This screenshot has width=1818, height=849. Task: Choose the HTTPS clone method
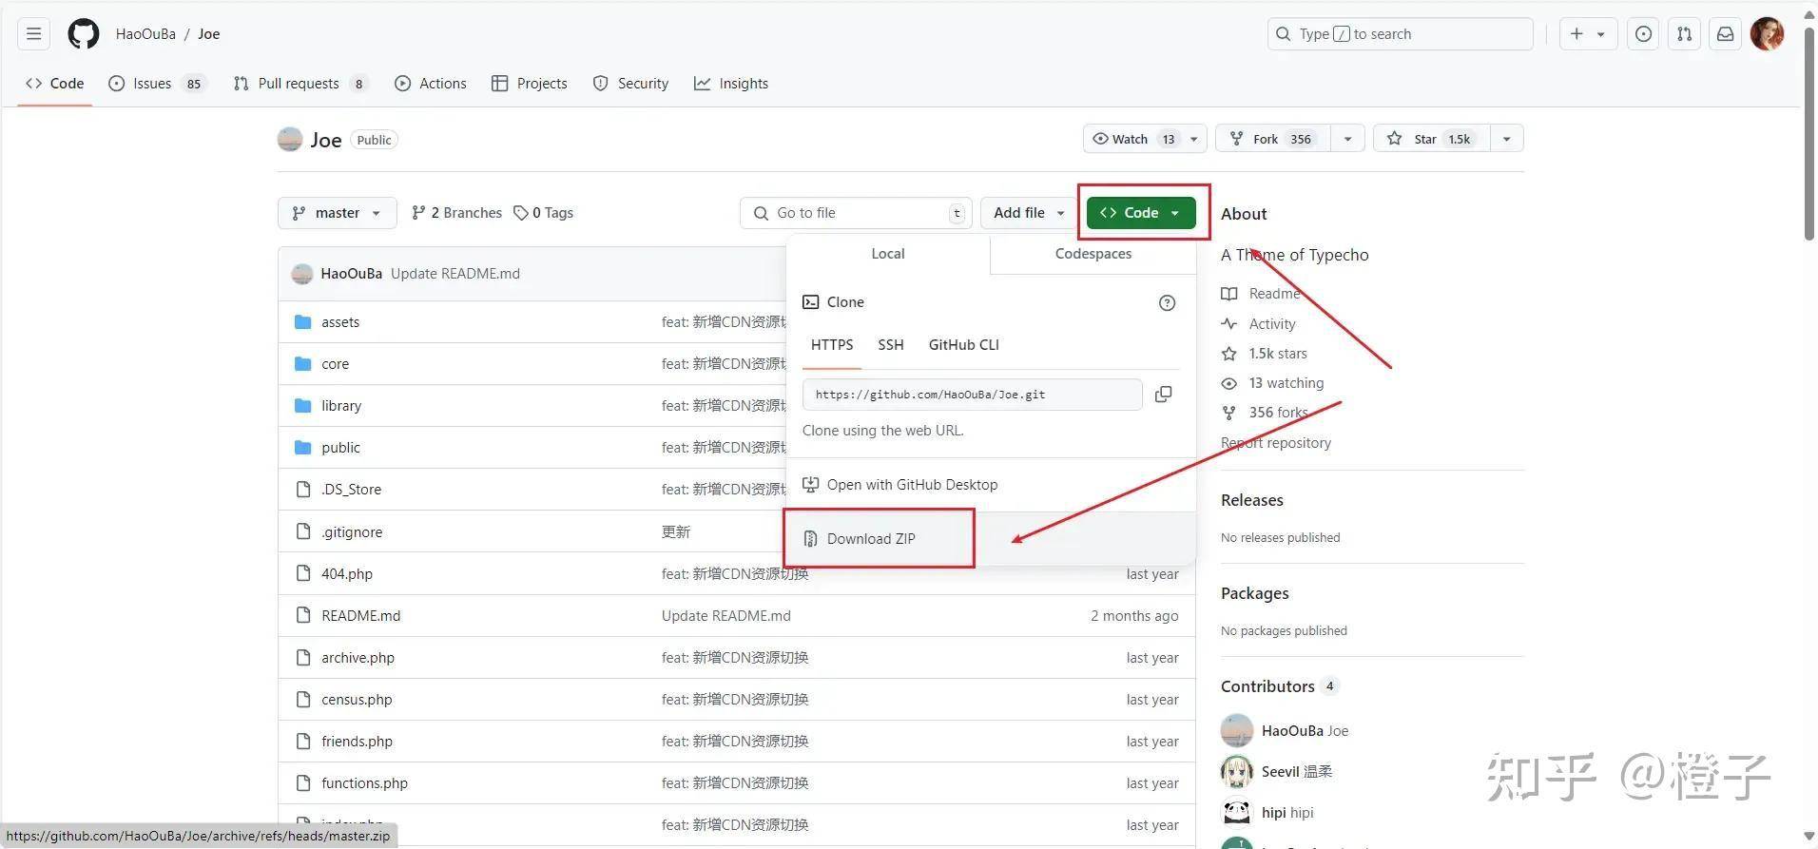pyautogui.click(x=832, y=345)
